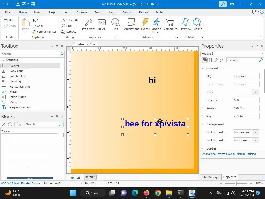Screen dimensions: 265x199
Task: Click the Copy icon in Clipboard group
Action: 34,26
